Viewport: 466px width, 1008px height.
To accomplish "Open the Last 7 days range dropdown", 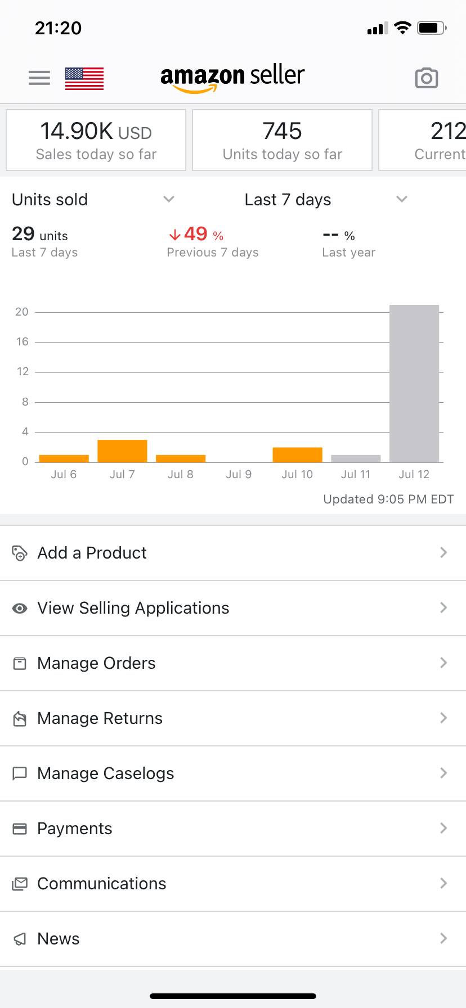I will 401,199.
